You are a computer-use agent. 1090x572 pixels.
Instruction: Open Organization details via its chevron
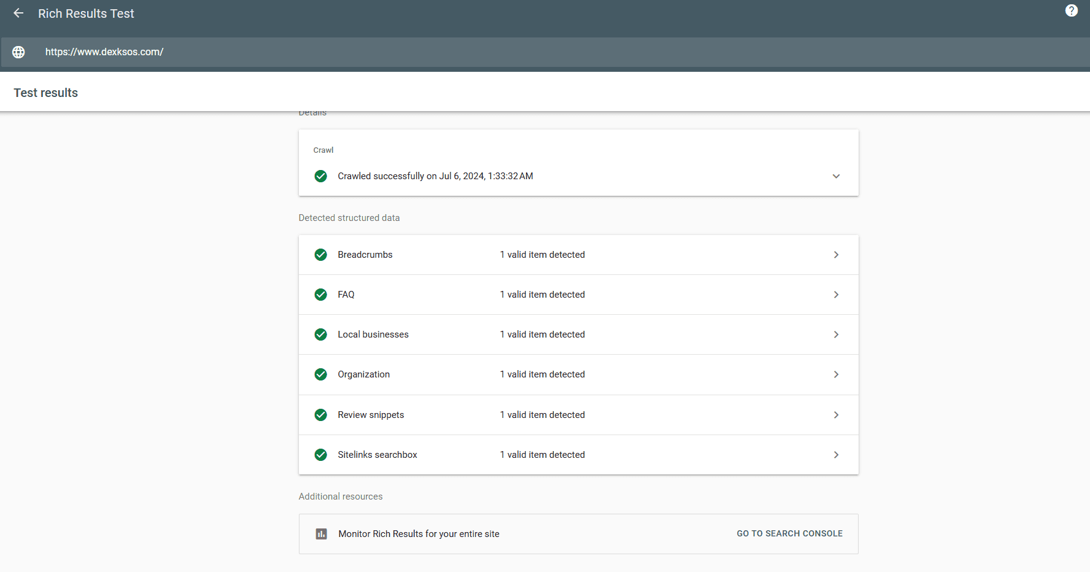[836, 374]
